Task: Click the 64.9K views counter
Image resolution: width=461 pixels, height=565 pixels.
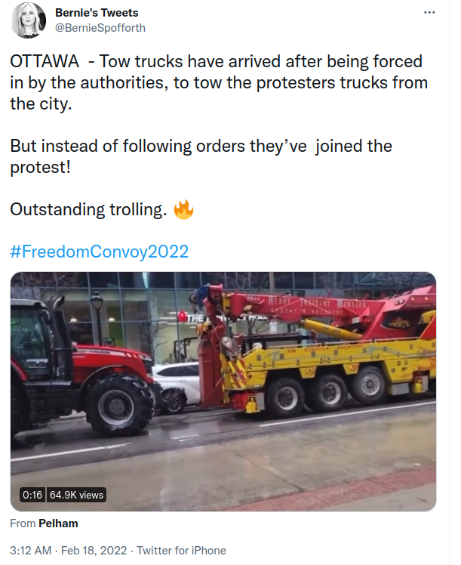Action: coord(76,495)
